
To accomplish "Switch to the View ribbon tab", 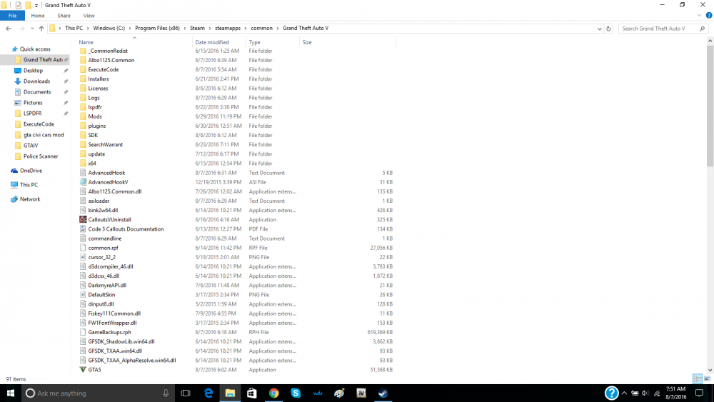I will (x=89, y=16).
